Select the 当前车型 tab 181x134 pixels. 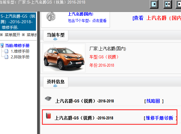coord(56,36)
